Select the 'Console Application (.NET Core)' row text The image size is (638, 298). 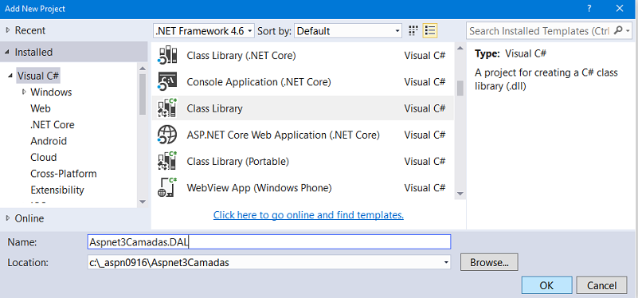(259, 82)
